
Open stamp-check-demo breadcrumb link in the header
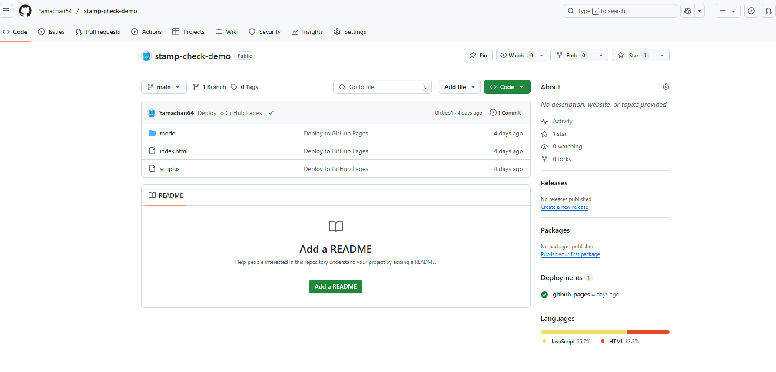coord(110,11)
